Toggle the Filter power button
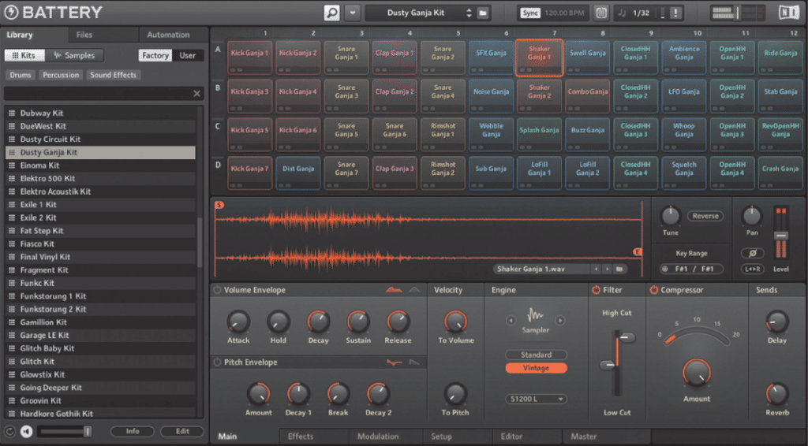The width and height of the screenshot is (808, 446). pos(596,290)
